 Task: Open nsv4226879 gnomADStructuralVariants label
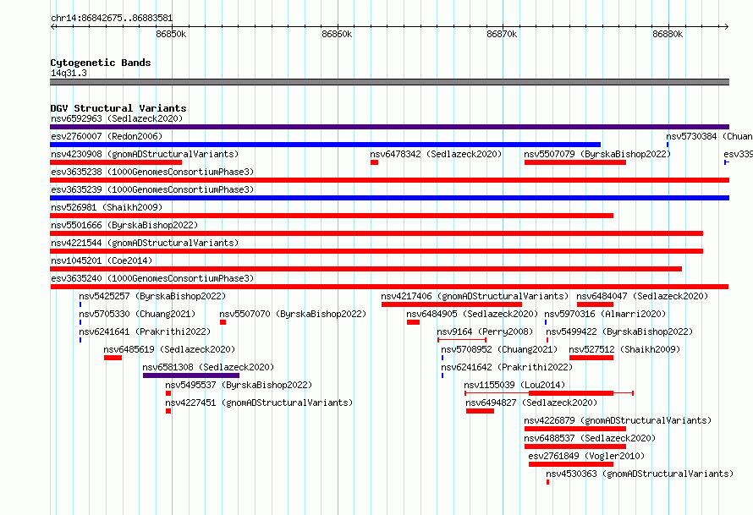[618, 420]
